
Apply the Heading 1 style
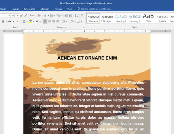click(x=121, y=19)
